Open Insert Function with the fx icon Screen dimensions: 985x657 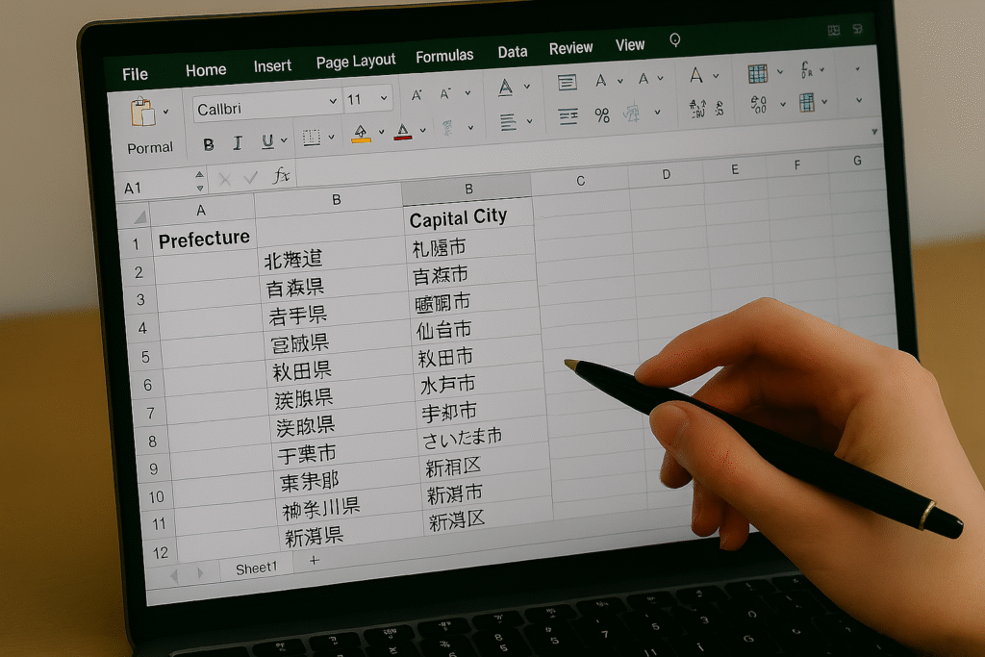pos(281,176)
